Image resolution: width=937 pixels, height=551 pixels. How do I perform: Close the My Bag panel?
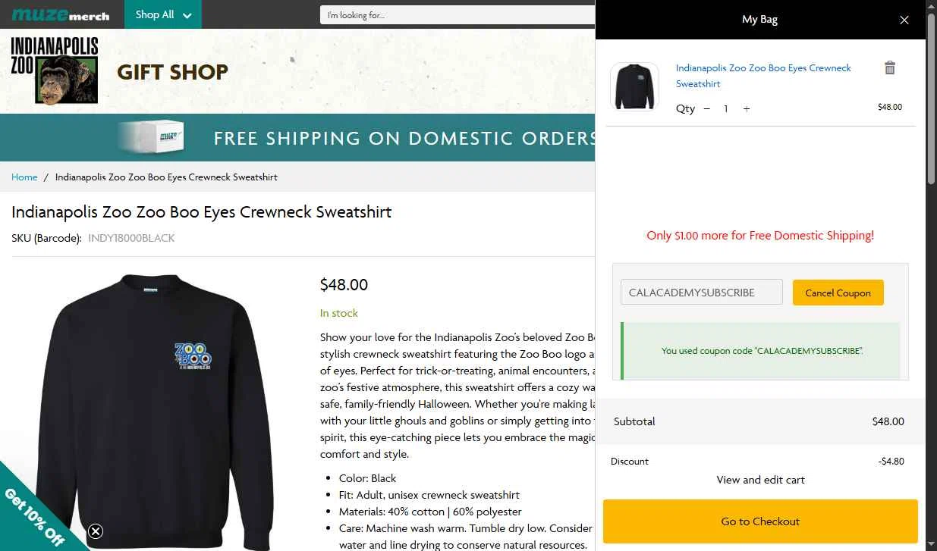904,20
